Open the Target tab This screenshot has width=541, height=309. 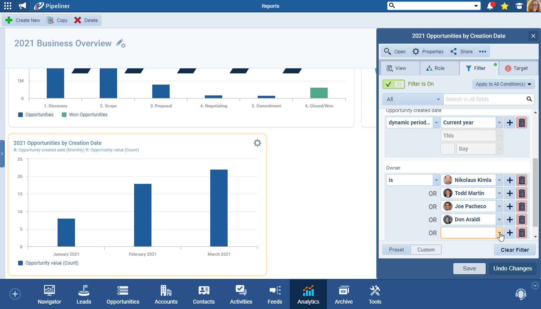(x=517, y=68)
